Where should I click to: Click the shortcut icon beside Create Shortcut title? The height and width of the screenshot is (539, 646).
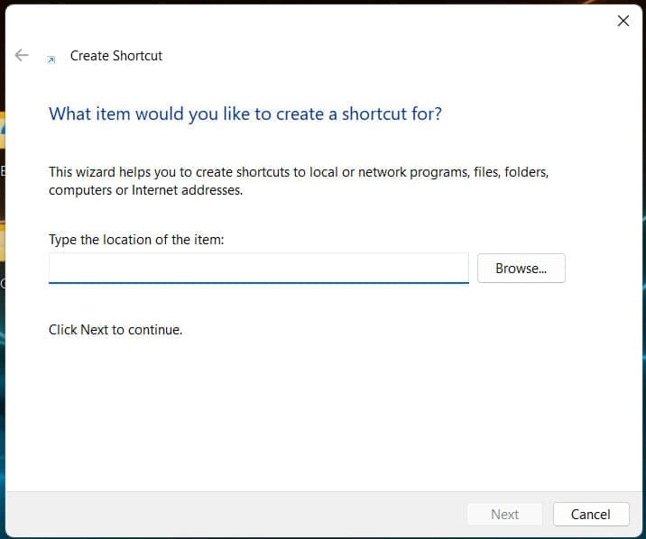51,58
